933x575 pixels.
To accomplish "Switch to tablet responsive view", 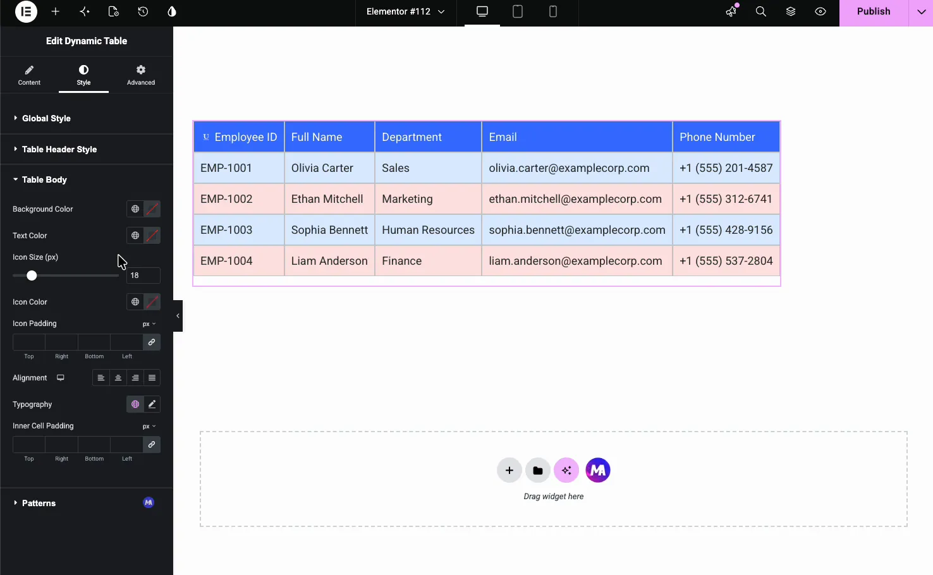I will (x=518, y=11).
